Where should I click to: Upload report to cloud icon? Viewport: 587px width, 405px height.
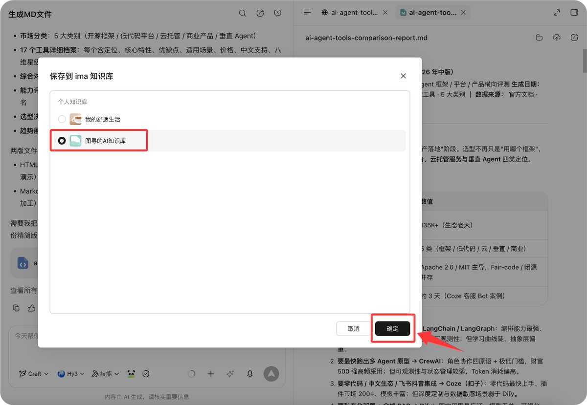tap(557, 38)
